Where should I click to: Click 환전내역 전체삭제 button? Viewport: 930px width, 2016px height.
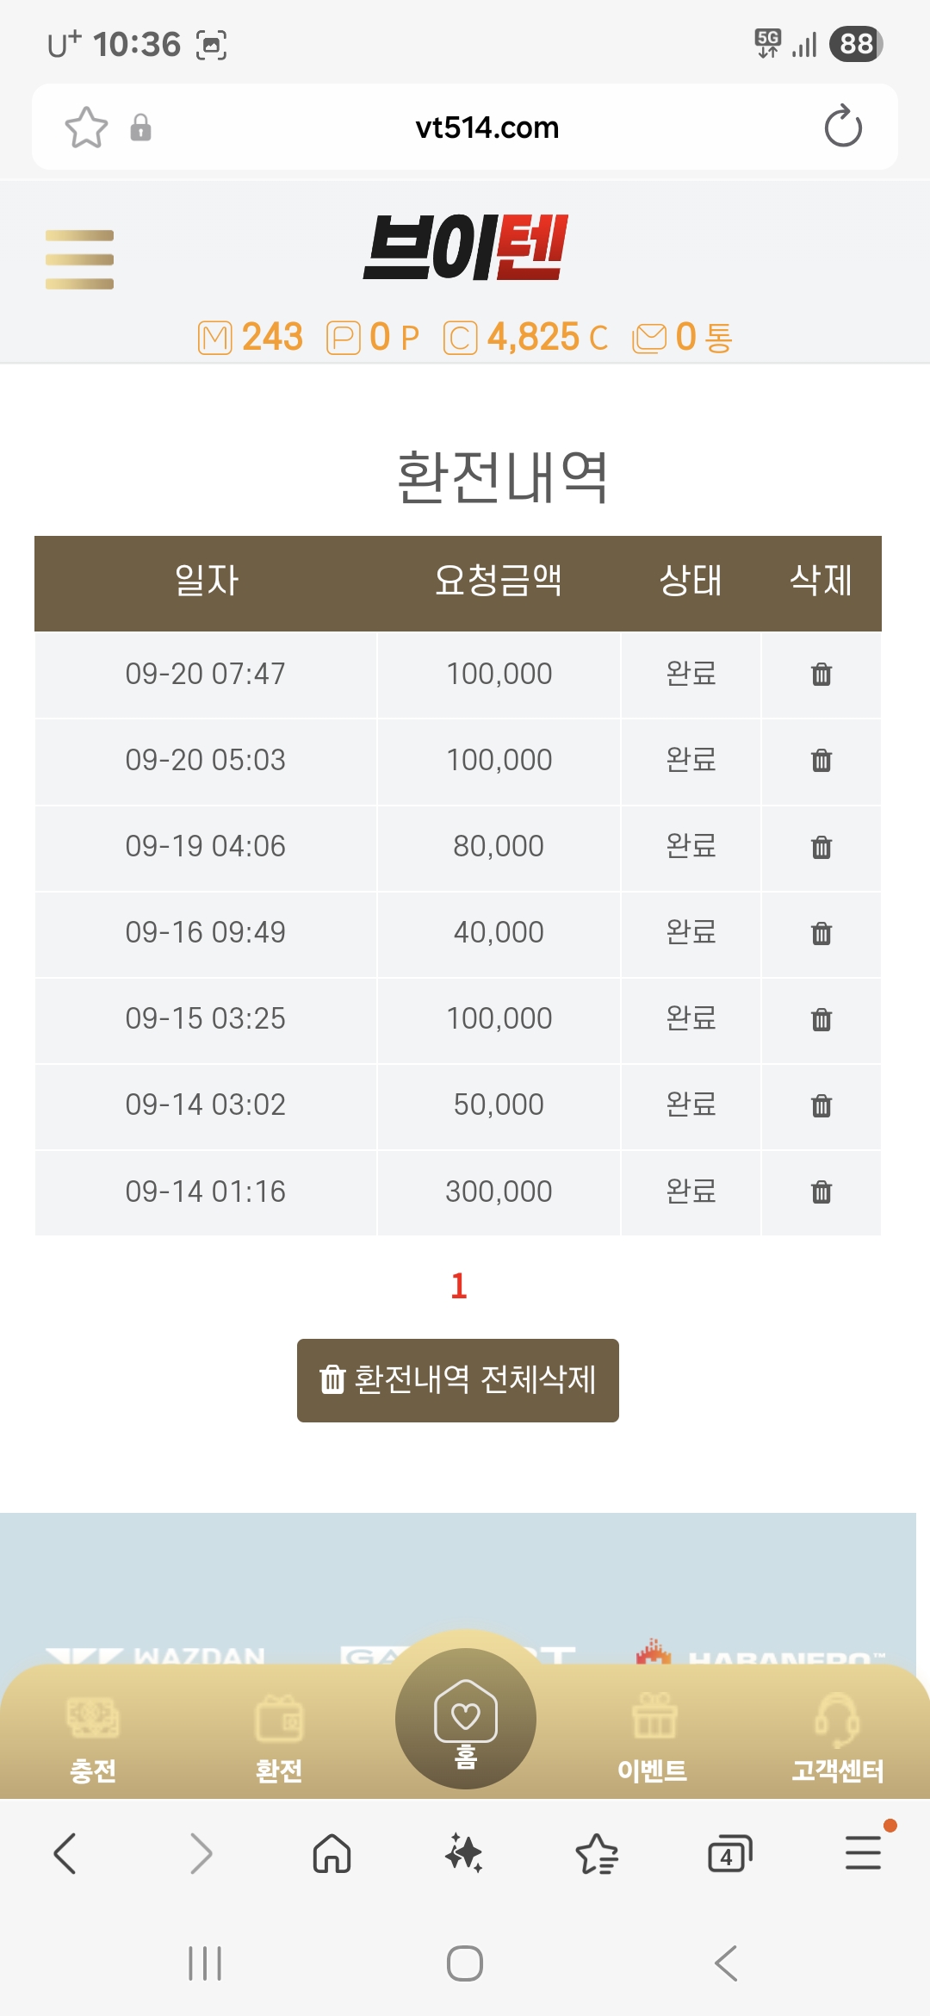(458, 1380)
